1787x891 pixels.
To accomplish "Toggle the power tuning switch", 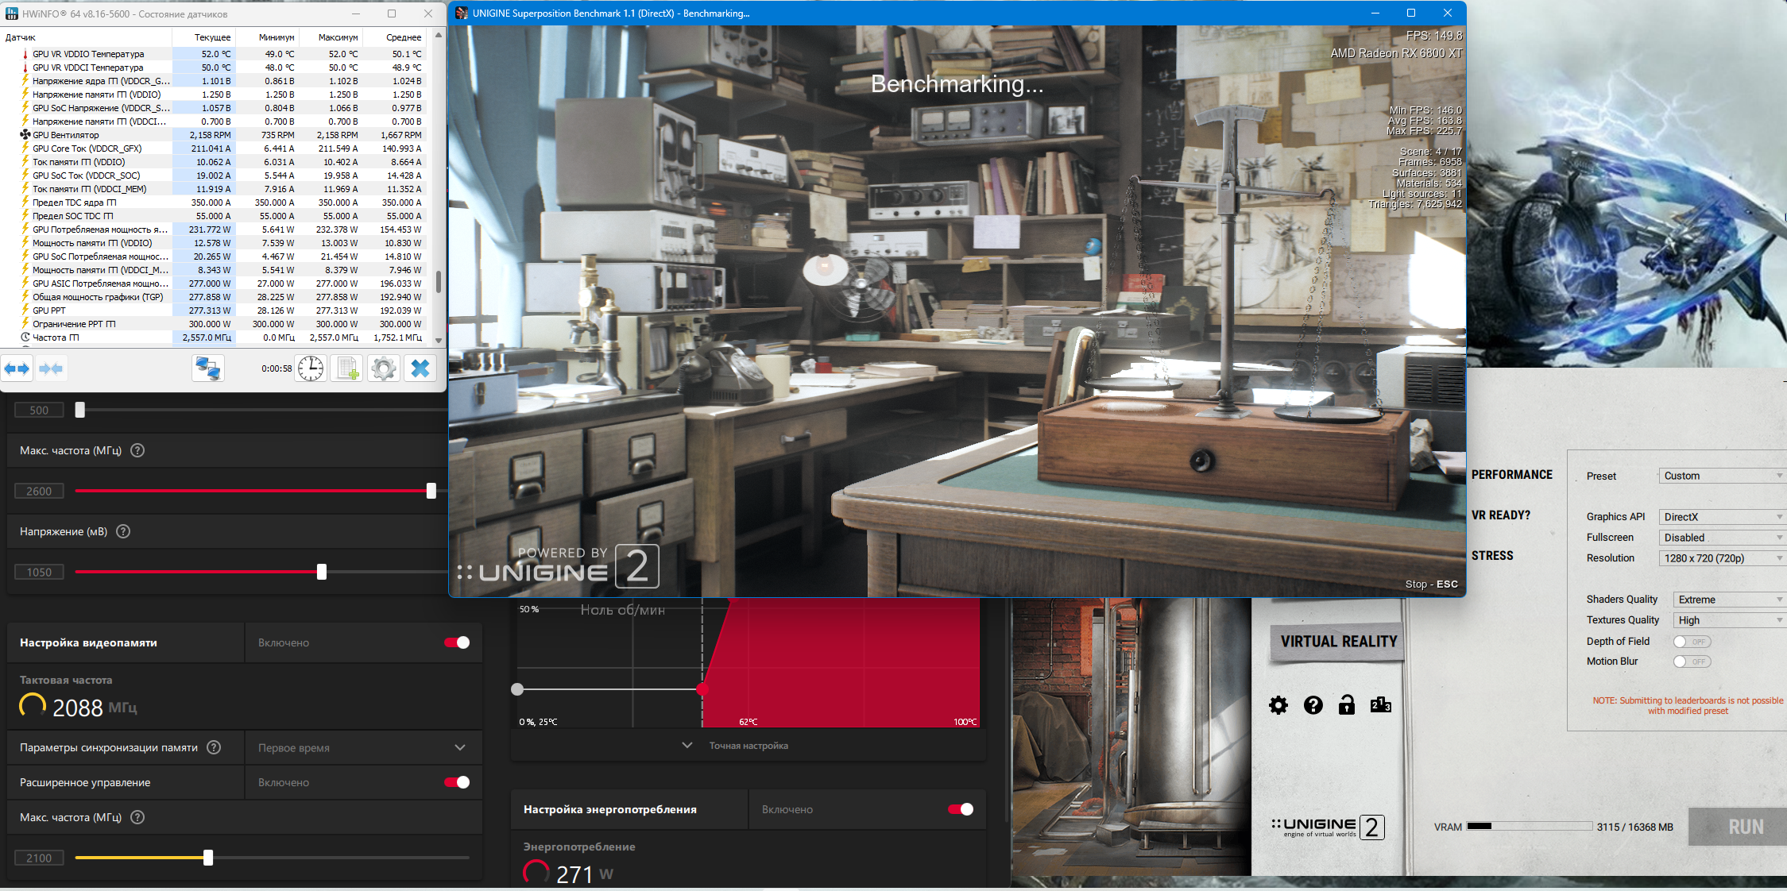I will point(960,809).
